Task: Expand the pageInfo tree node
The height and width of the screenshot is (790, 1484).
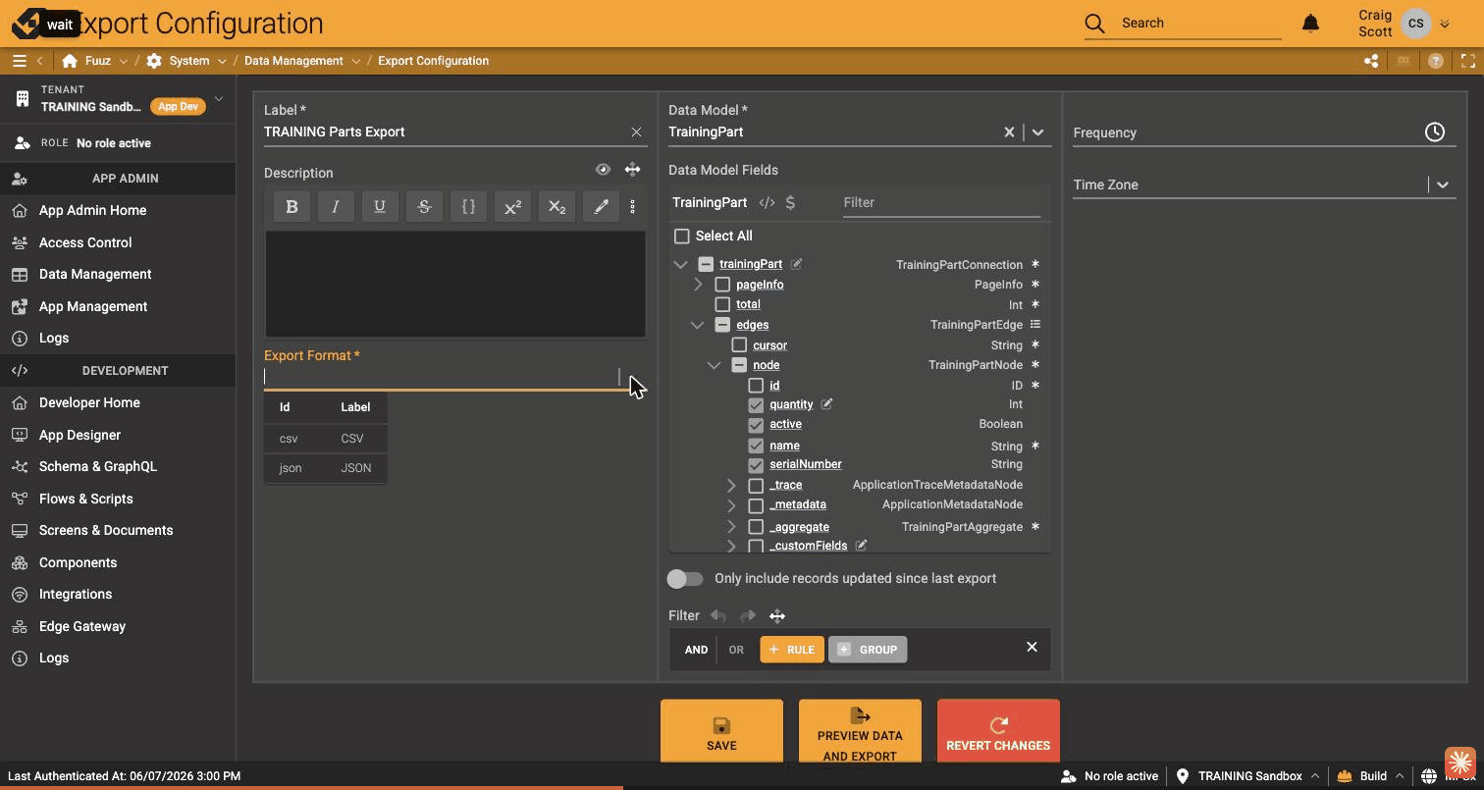Action: click(698, 285)
